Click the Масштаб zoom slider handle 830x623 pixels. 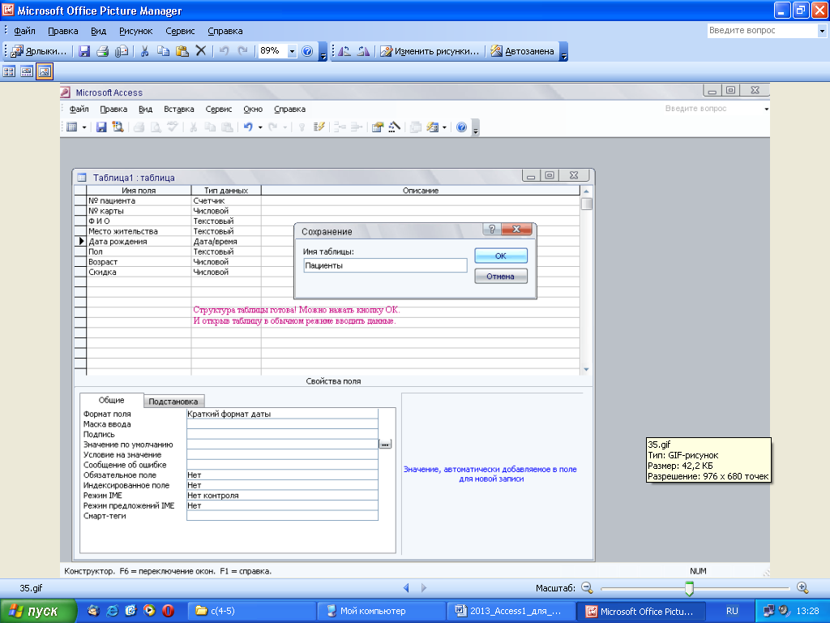689,588
